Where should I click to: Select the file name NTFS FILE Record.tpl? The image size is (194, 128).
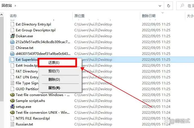click(x=33, y=118)
